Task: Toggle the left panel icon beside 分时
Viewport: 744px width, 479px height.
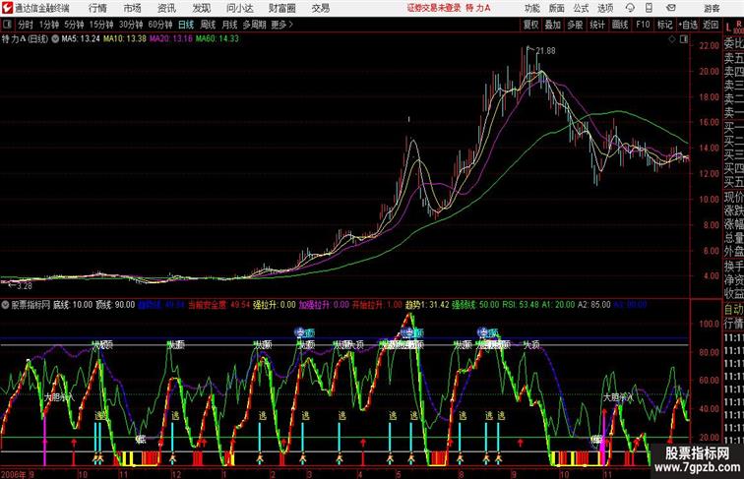Action: point(7,25)
